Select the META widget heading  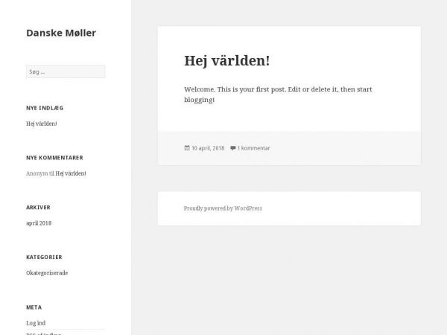pos(34,307)
